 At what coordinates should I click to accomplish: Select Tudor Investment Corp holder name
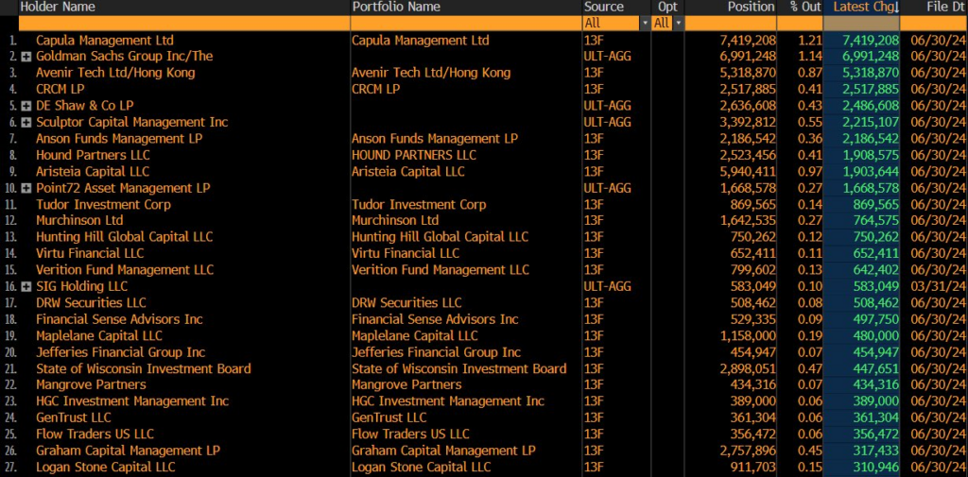[x=103, y=204]
